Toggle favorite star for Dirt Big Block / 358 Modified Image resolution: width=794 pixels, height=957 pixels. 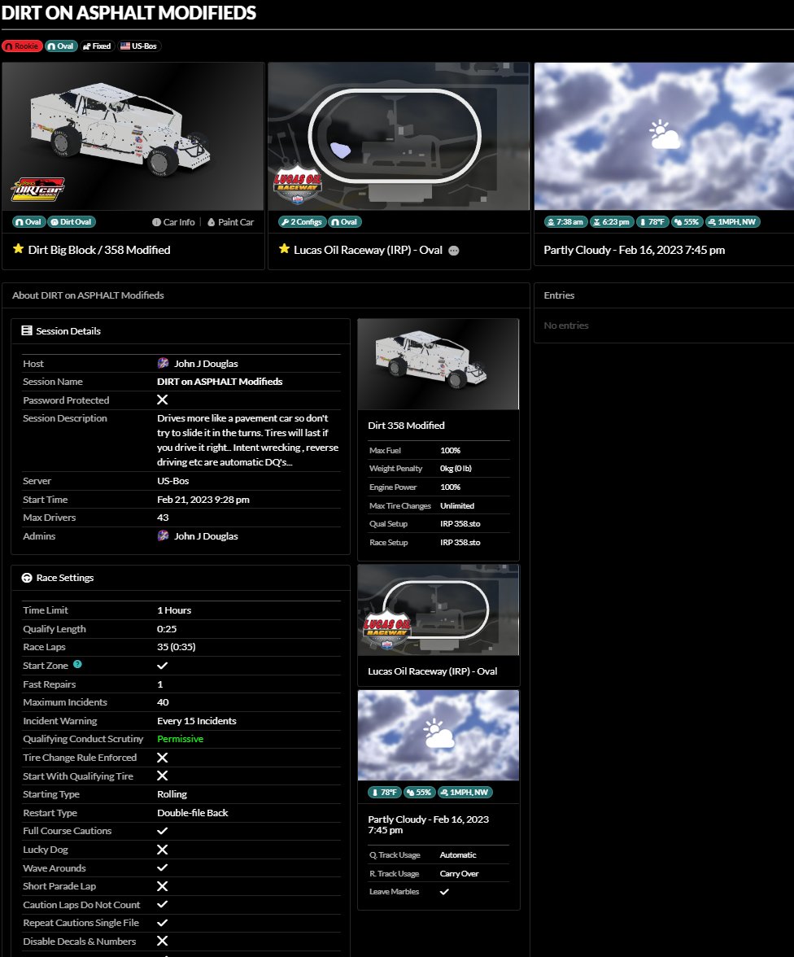pos(19,249)
